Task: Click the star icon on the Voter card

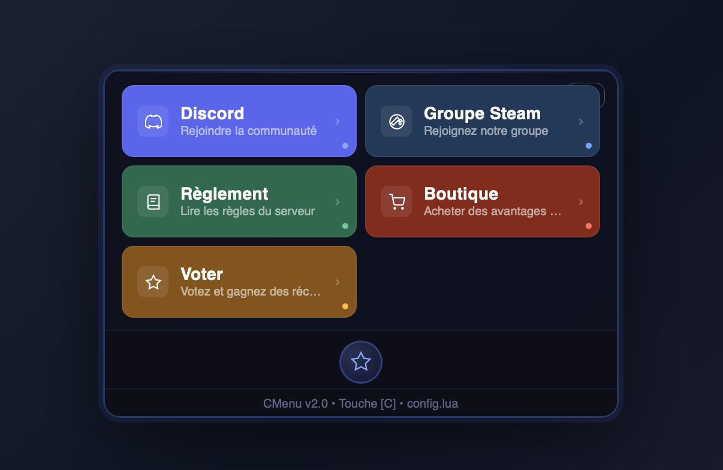Action: pos(153,282)
